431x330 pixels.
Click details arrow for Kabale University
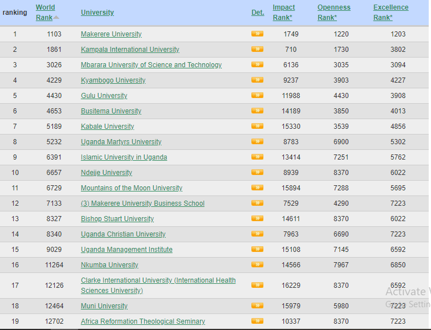pyautogui.click(x=257, y=126)
